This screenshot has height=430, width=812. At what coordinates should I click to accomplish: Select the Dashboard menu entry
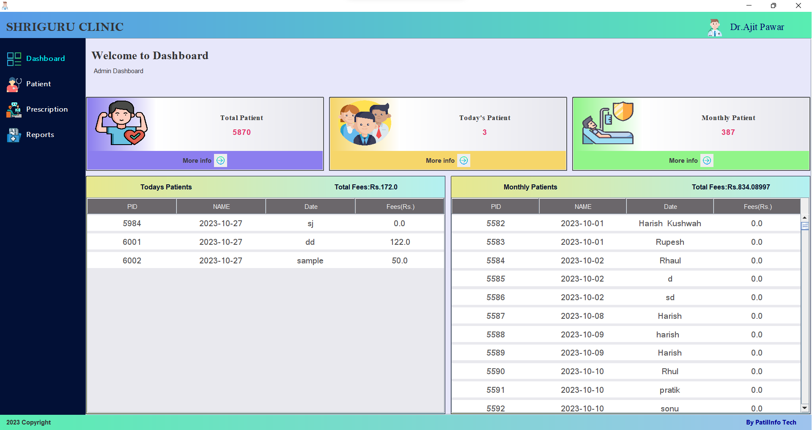click(x=46, y=58)
